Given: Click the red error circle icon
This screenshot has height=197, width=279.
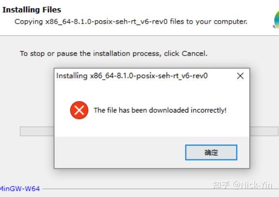Looking at the screenshot, I should coord(79,110).
